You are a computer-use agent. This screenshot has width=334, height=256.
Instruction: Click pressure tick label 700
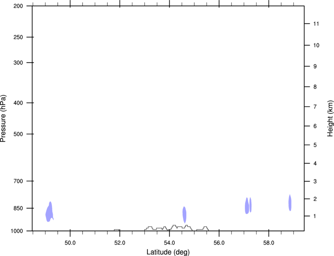click(18, 181)
